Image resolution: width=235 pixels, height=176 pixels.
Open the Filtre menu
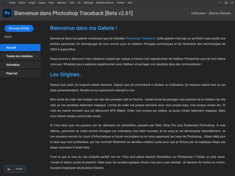pos(72,3)
